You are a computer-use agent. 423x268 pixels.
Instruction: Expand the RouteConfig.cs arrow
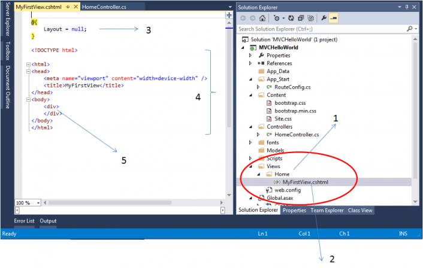pyautogui.click(x=258, y=87)
